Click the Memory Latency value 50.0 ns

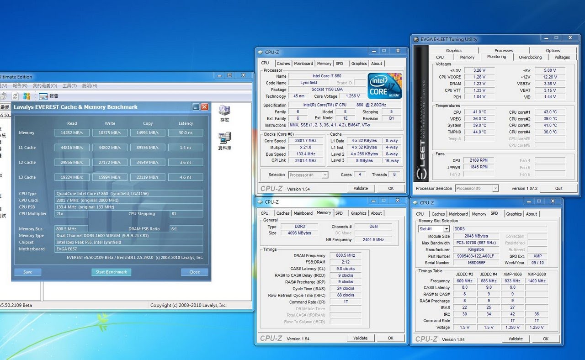point(186,132)
